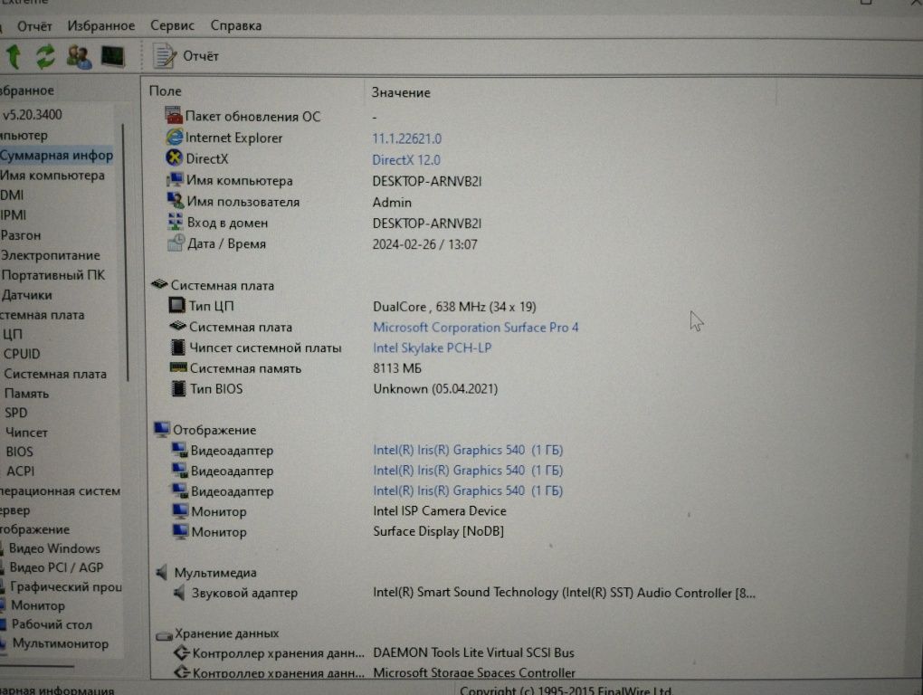Screen dimensions: 923x695
Task: Open the first Intel Iris Graphics 540 link
Action: click(468, 450)
